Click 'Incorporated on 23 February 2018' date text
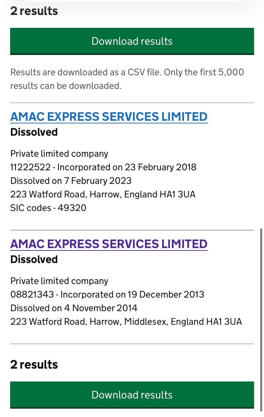 tap(127, 167)
